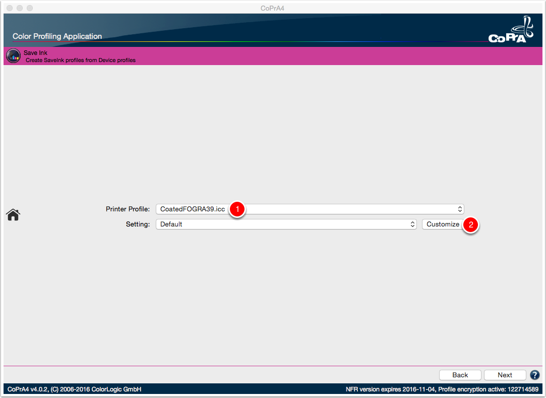Open help via question mark icon

pos(534,375)
